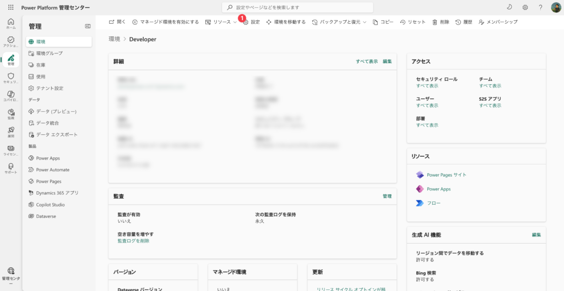Select テナント設定 in sidebar
The height and width of the screenshot is (291, 564).
point(50,88)
